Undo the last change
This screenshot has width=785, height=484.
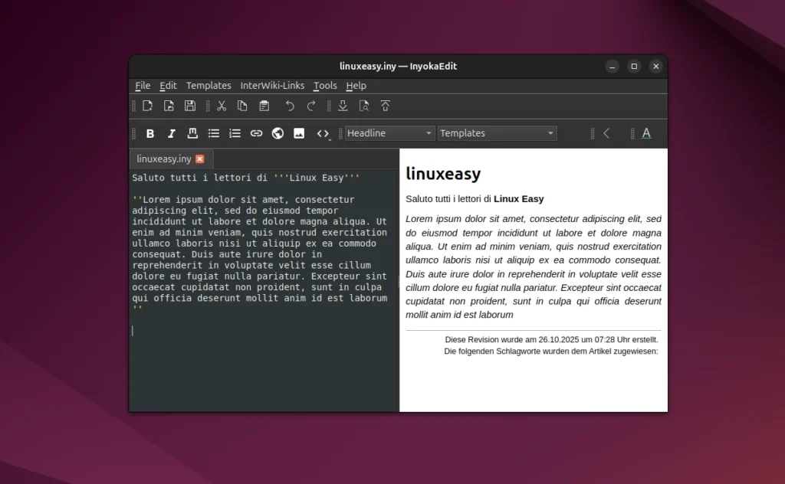coord(291,105)
